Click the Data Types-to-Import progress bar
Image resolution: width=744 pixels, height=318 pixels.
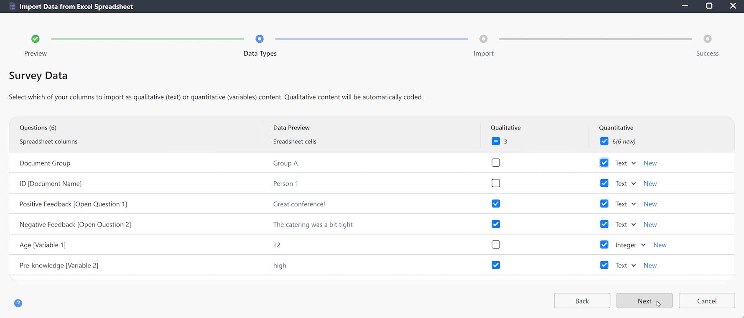point(372,39)
